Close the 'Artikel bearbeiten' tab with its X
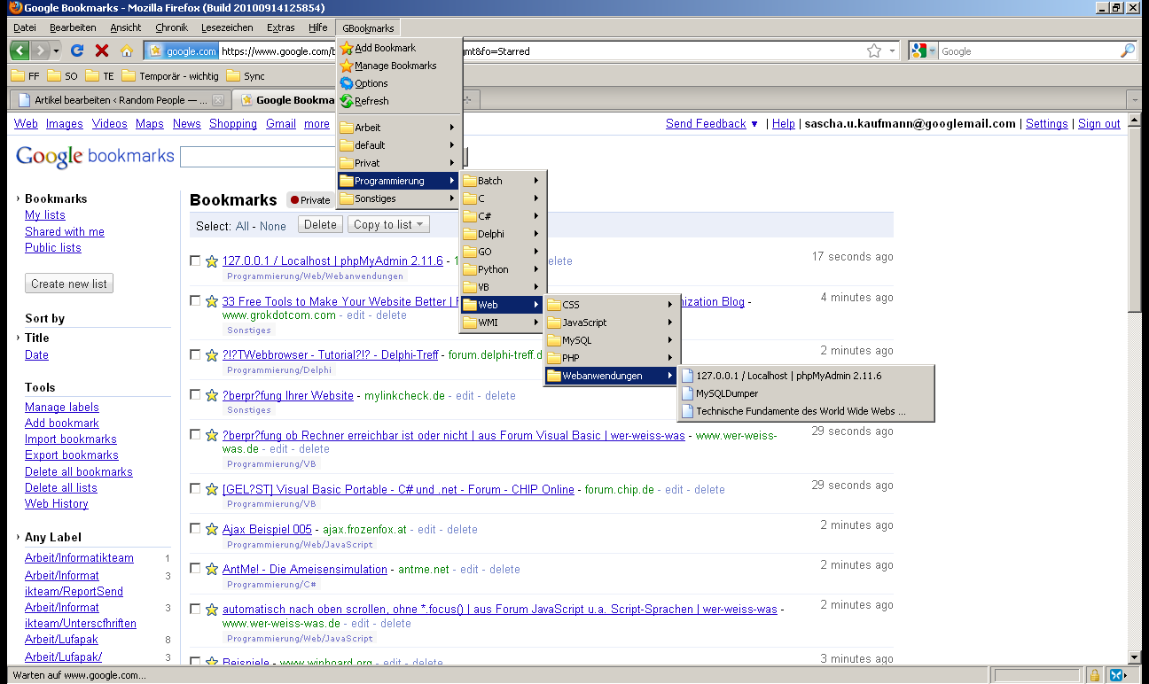The height and width of the screenshot is (684, 1149). click(x=218, y=100)
